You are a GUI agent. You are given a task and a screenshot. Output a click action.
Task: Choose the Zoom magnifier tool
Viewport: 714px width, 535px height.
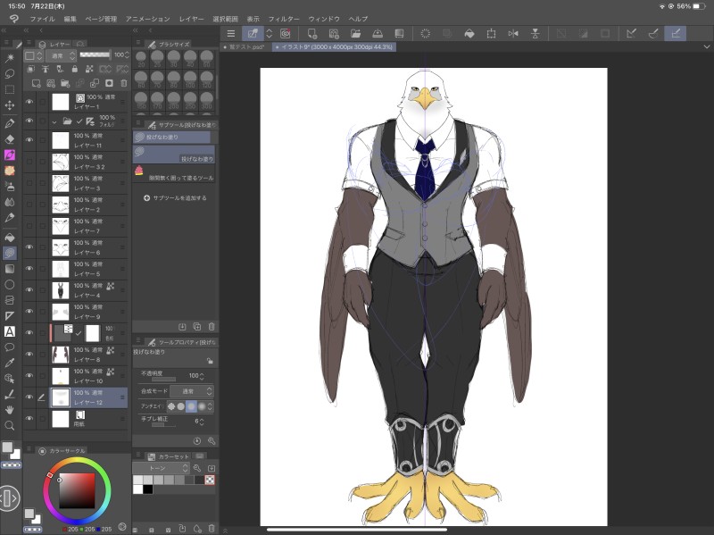pyautogui.click(x=10, y=426)
